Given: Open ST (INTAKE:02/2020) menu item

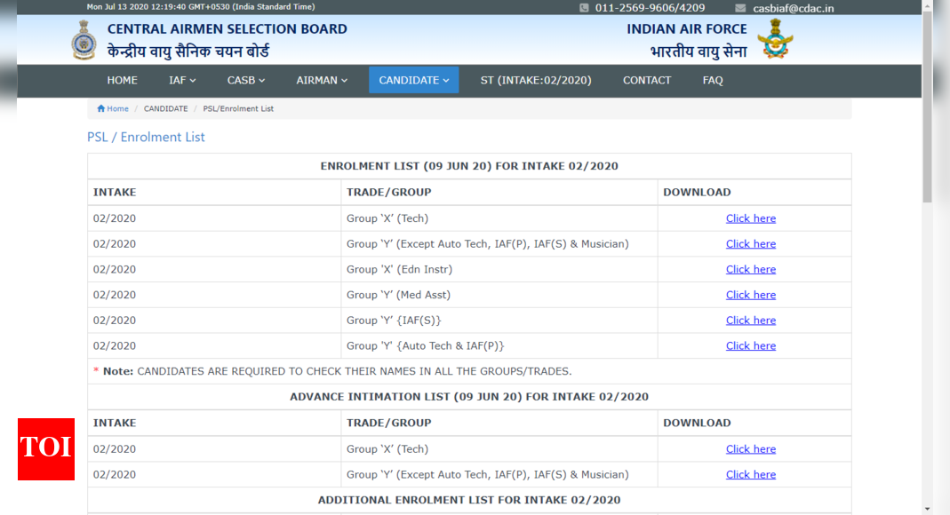Looking at the screenshot, I should pyautogui.click(x=535, y=80).
